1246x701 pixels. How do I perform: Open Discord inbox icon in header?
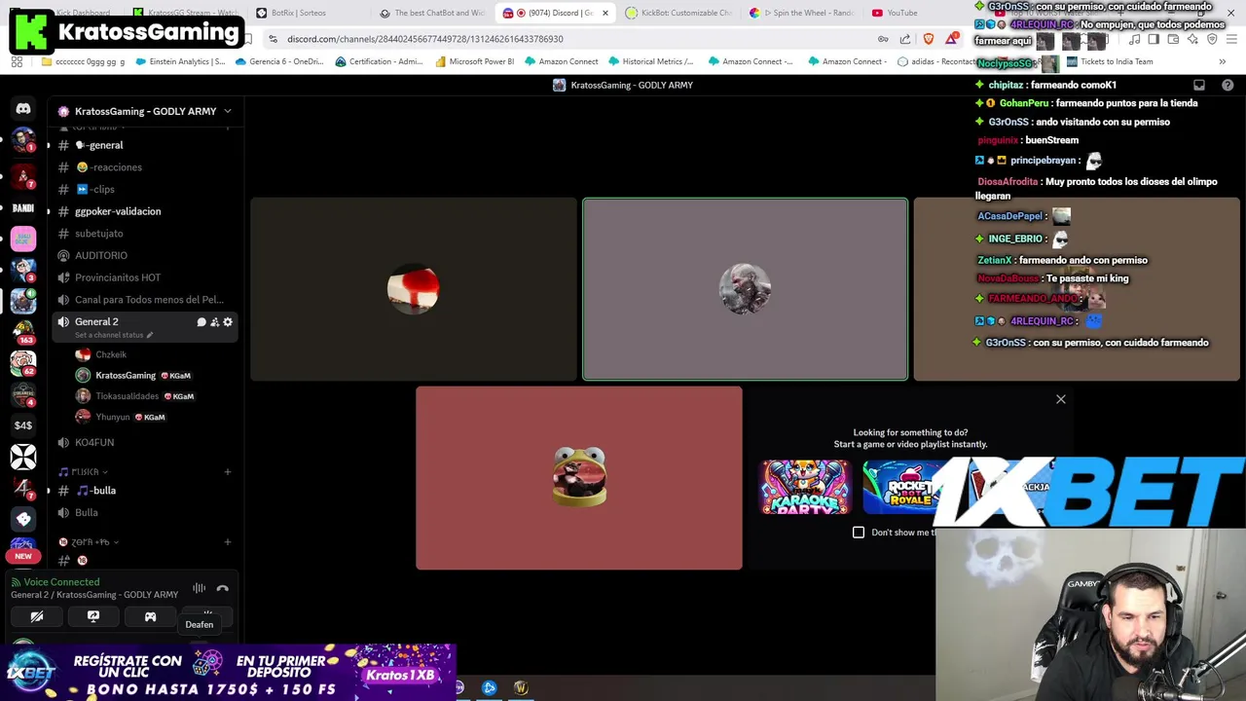coord(1199,86)
